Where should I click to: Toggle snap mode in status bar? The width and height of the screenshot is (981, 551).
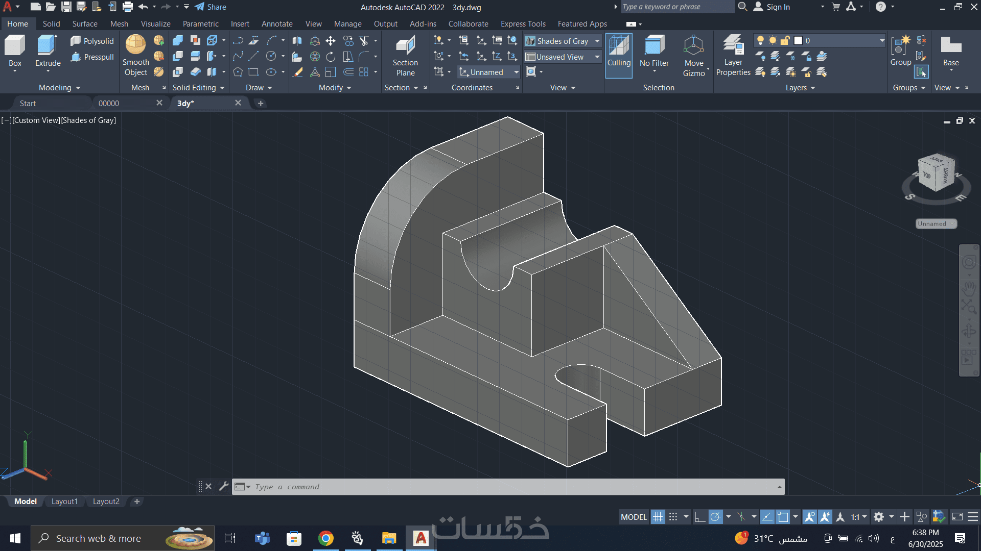(673, 517)
